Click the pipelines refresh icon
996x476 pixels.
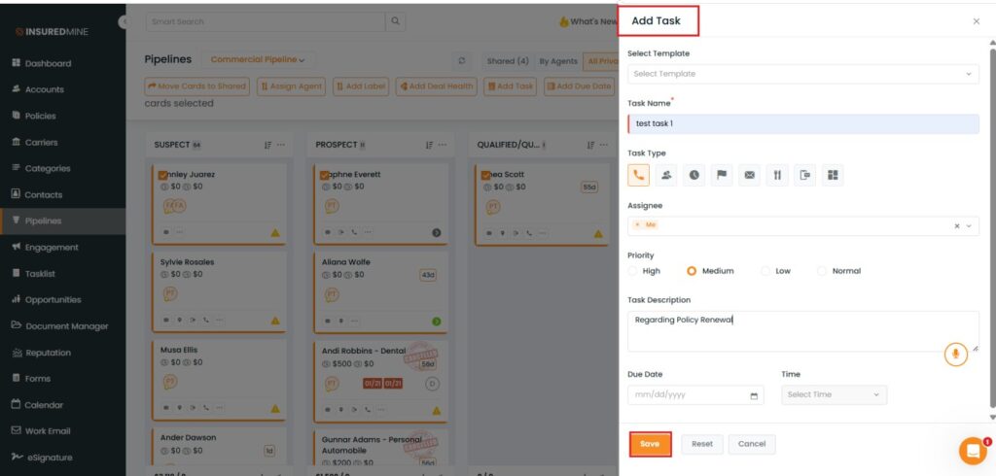click(462, 60)
